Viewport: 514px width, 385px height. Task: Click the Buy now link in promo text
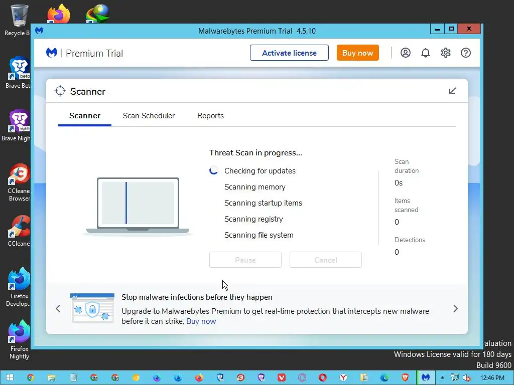[x=201, y=321]
